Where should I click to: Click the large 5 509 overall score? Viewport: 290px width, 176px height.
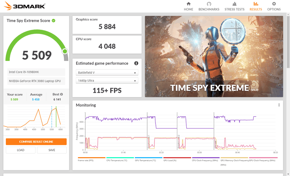click(x=37, y=55)
